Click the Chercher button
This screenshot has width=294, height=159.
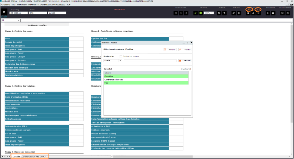pos(185,61)
